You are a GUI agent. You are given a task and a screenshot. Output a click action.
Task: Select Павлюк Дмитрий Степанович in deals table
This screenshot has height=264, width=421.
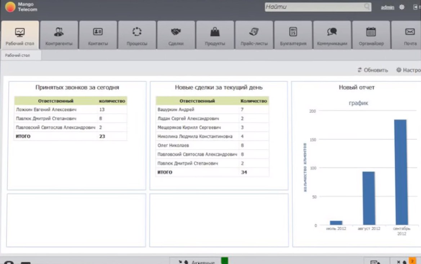212,163
